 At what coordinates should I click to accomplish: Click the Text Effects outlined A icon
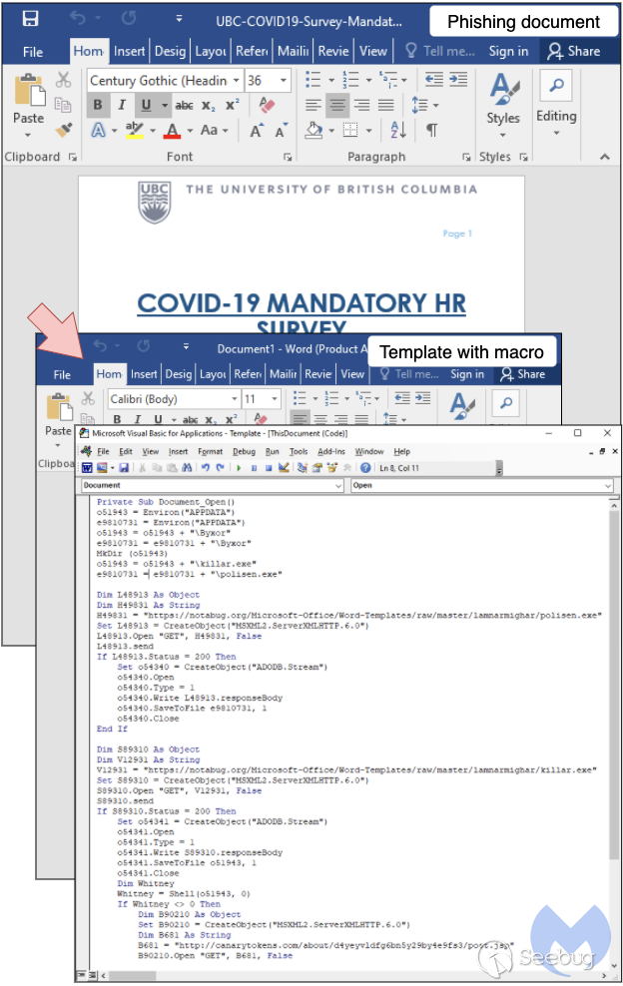(x=99, y=130)
